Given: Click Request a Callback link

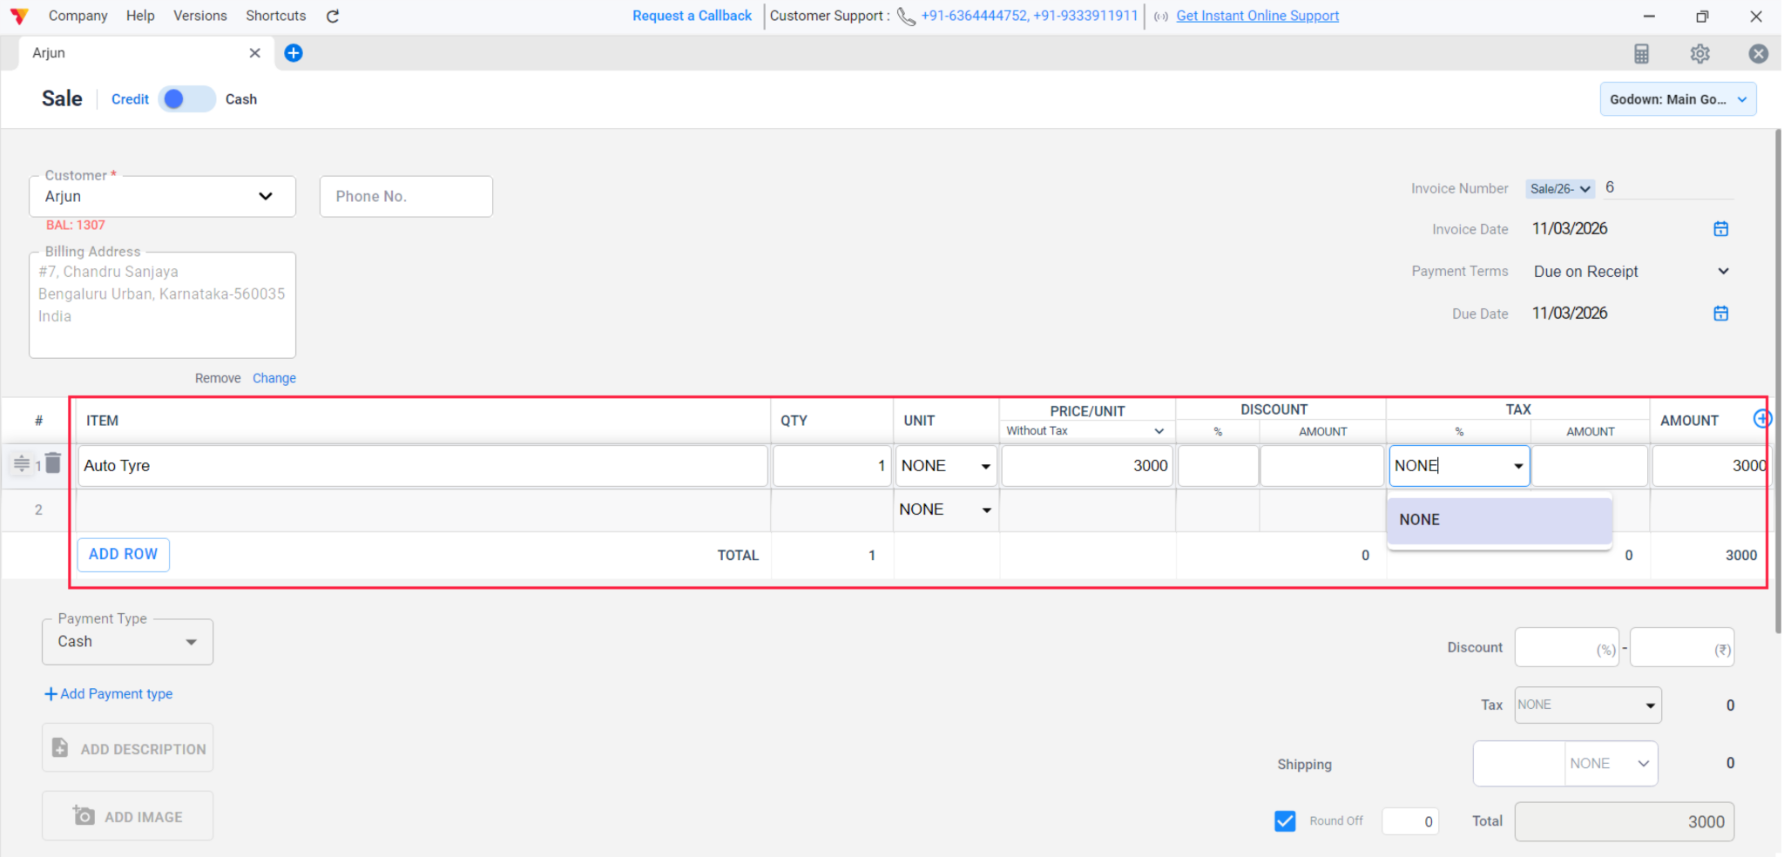Looking at the screenshot, I should (692, 16).
